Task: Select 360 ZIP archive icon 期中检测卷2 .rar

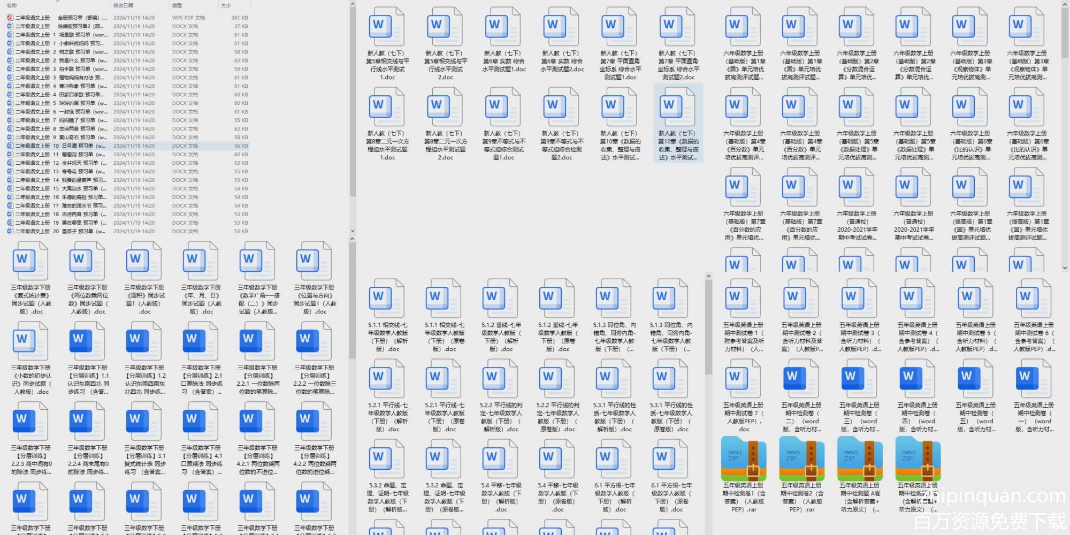Action: [801, 458]
